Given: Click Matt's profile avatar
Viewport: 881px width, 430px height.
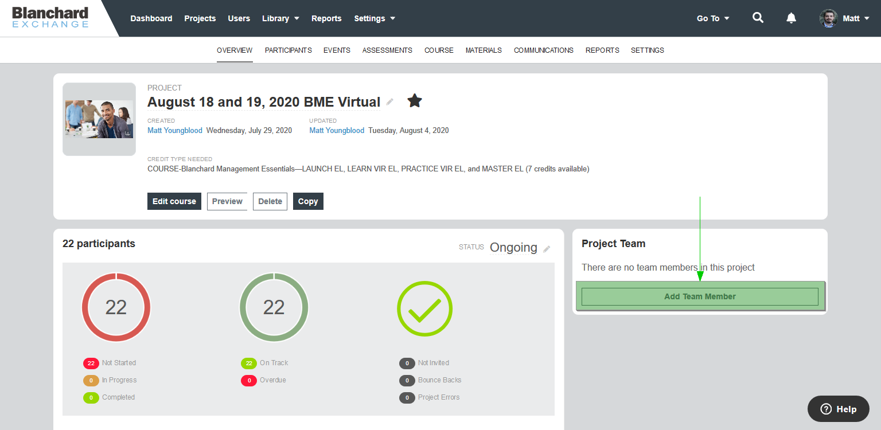Looking at the screenshot, I should coord(828,18).
